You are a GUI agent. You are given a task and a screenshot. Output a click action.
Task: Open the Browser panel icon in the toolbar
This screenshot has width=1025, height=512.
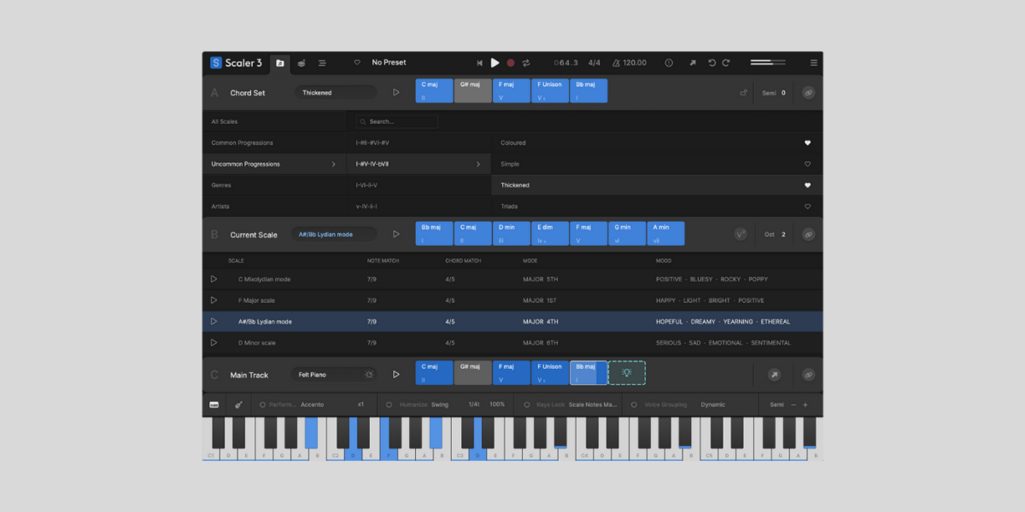point(280,63)
